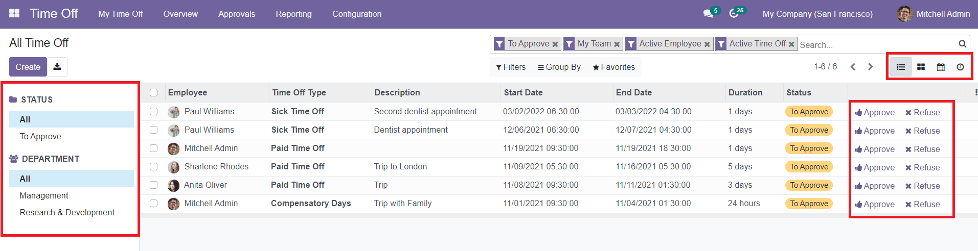Refuse the Trip with Family request

click(923, 204)
